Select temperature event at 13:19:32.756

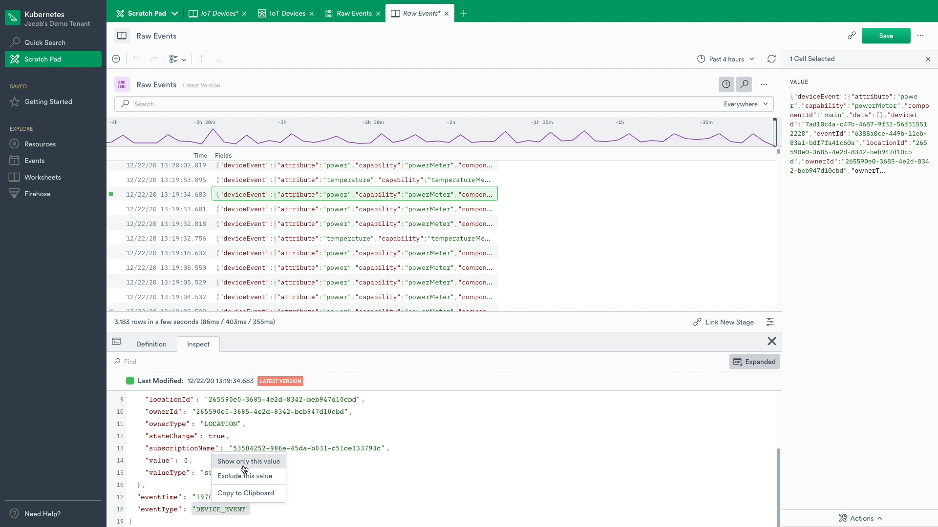point(303,239)
